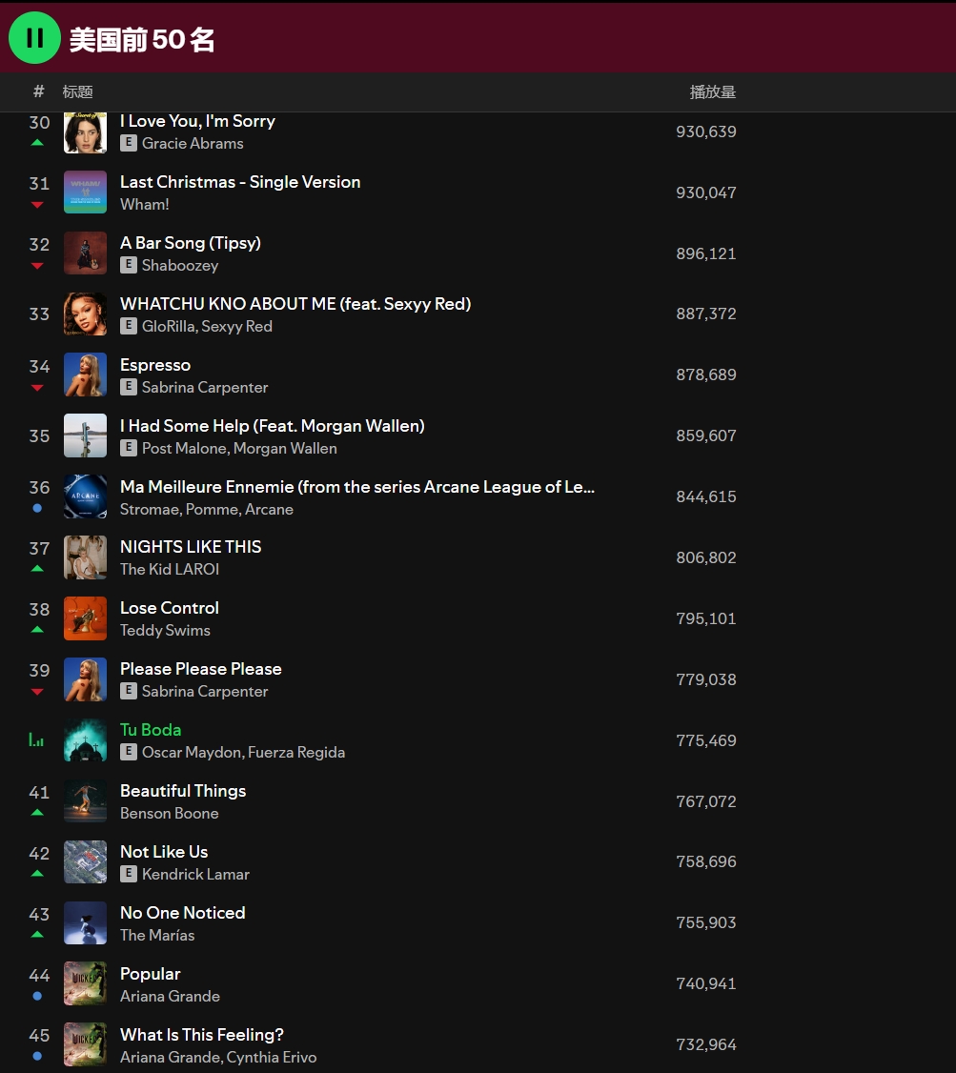Open Oscar Maydon artist link
The height and width of the screenshot is (1073, 956).
pos(192,752)
